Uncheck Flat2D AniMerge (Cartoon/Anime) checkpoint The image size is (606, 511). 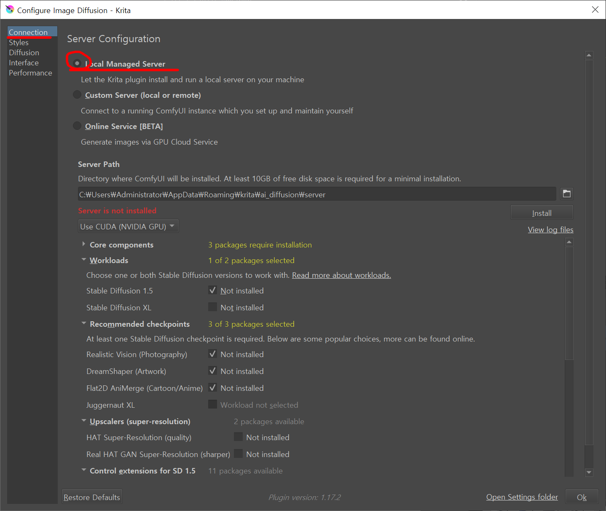(x=213, y=387)
